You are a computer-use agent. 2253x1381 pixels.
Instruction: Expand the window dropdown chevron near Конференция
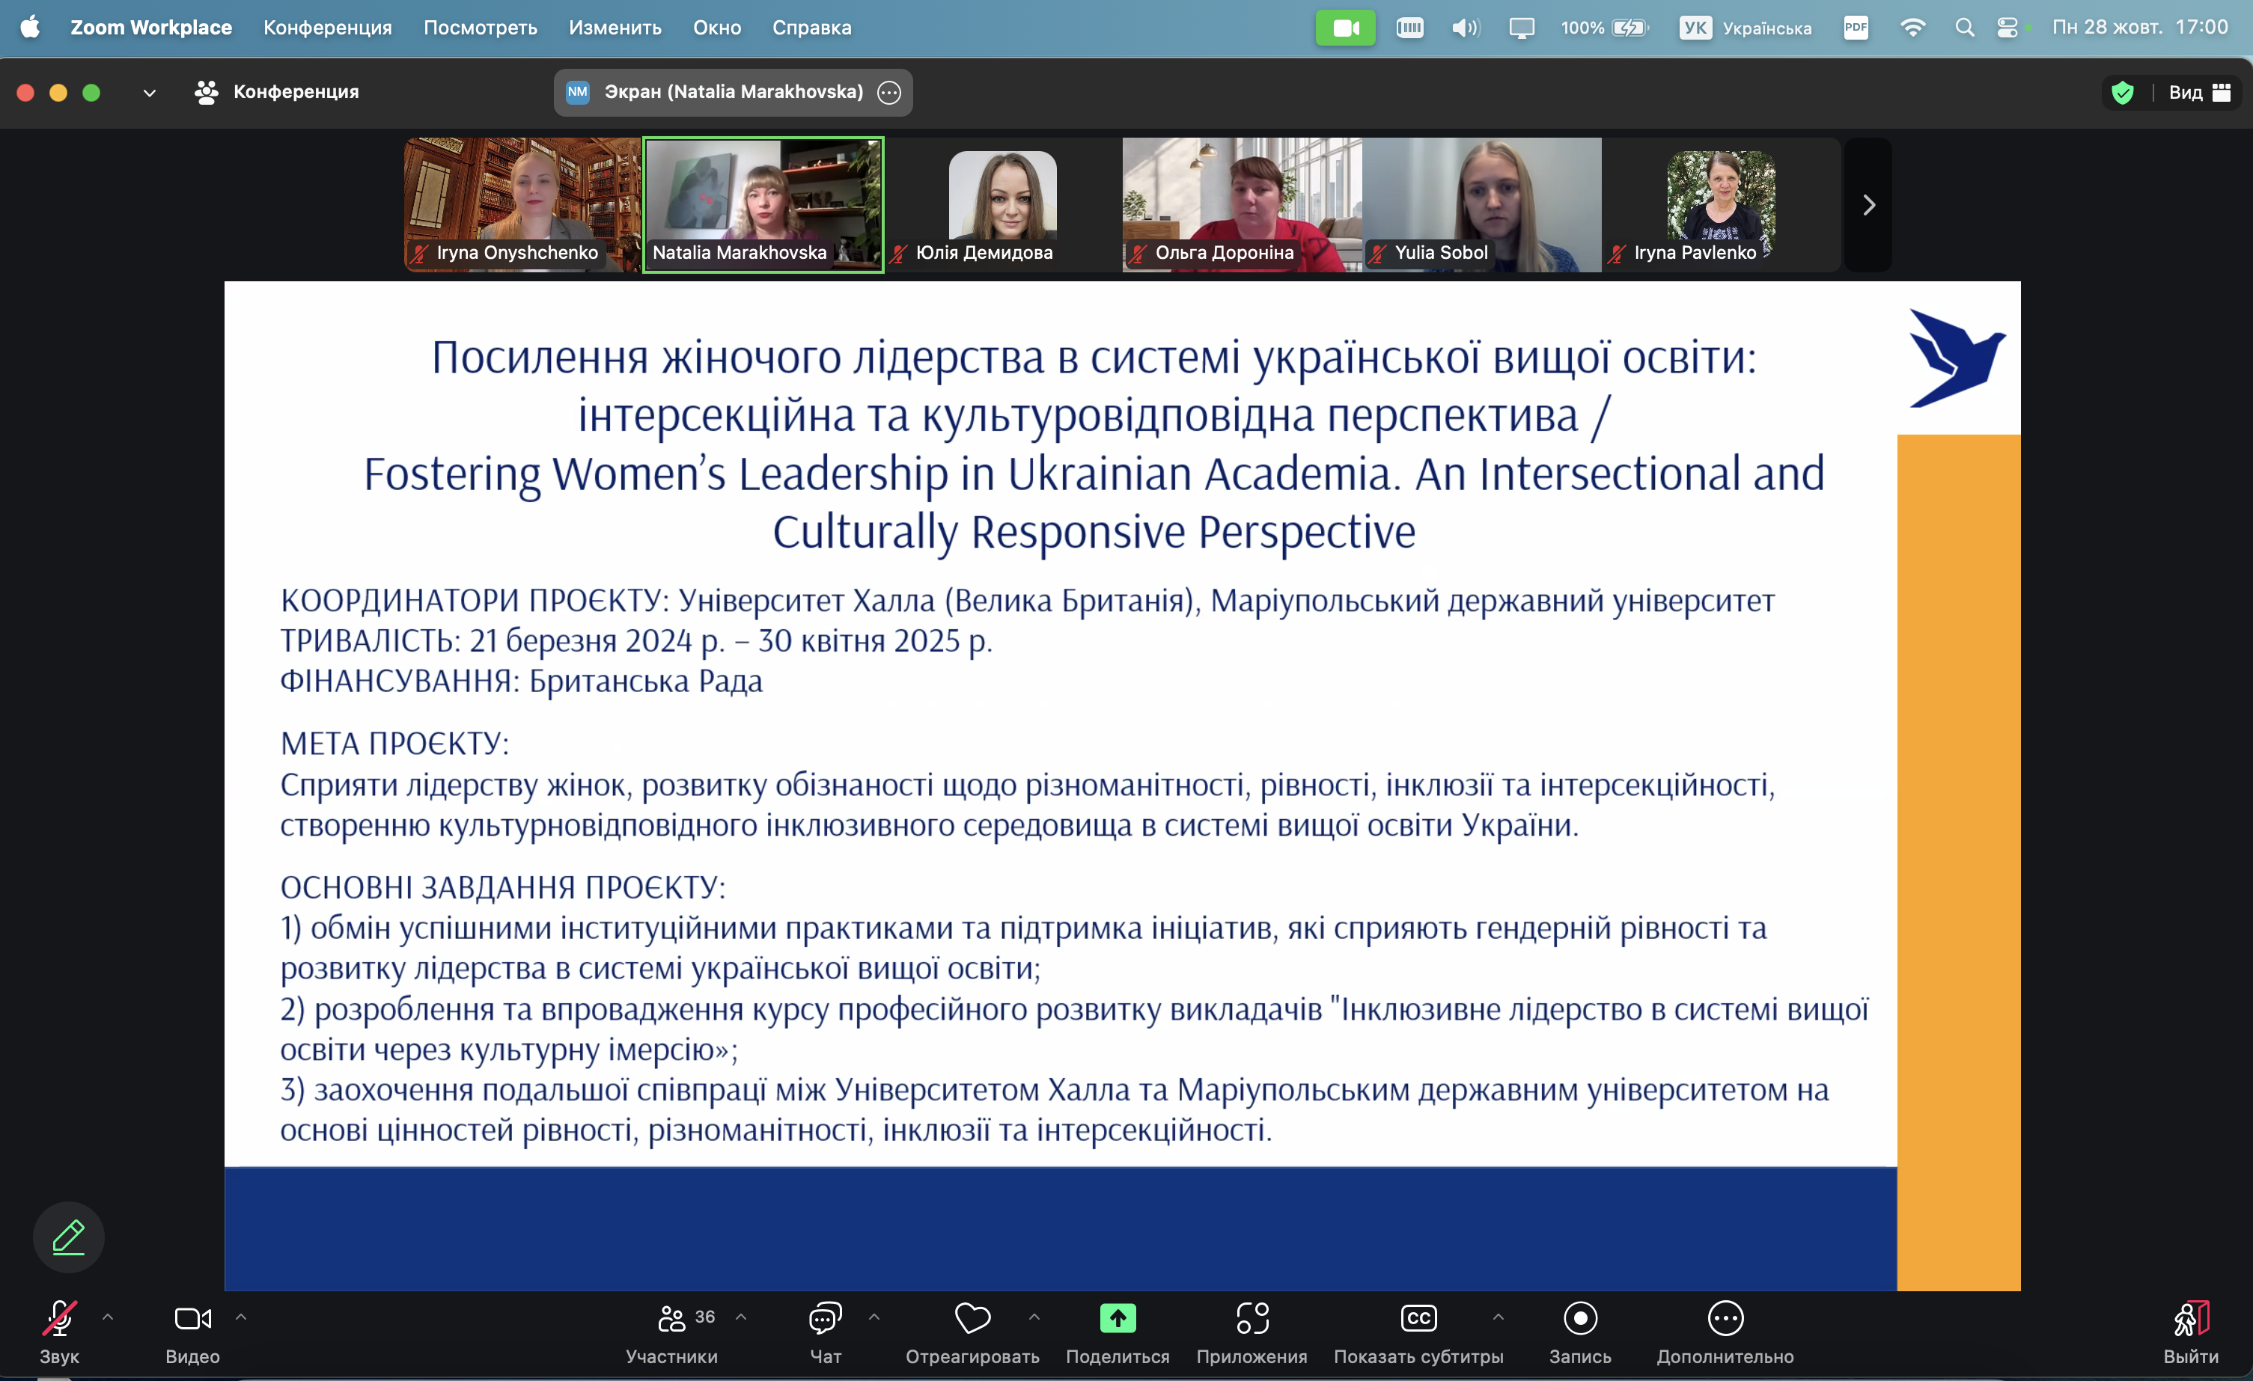point(149,92)
